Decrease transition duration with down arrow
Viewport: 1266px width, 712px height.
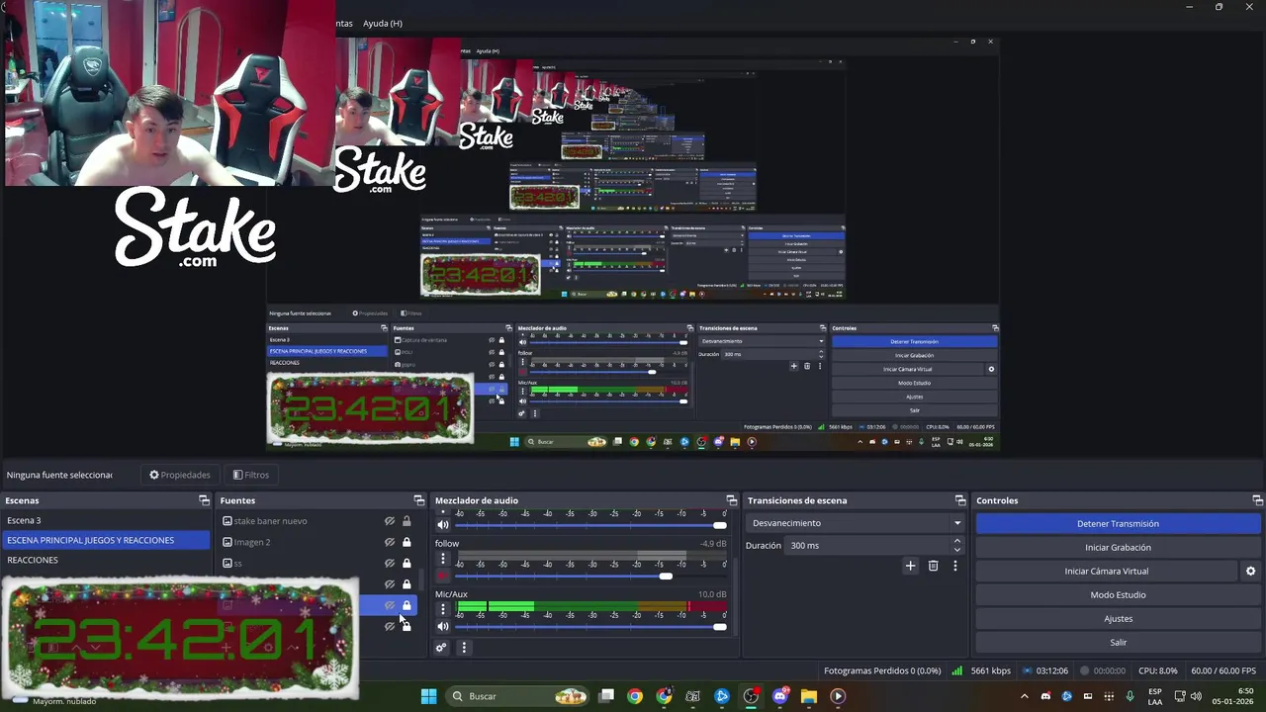click(956, 549)
